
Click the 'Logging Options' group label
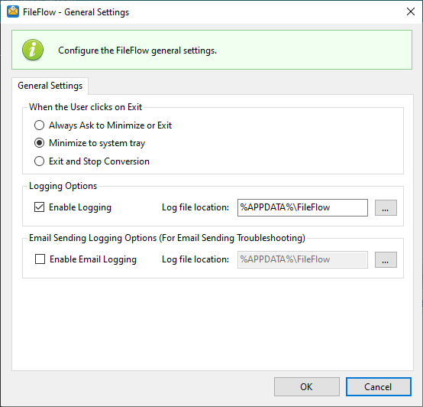(x=63, y=186)
